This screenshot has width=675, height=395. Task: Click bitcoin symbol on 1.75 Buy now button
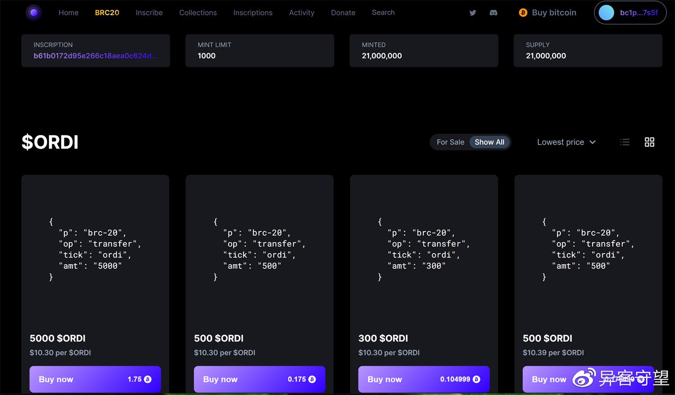pyautogui.click(x=148, y=379)
